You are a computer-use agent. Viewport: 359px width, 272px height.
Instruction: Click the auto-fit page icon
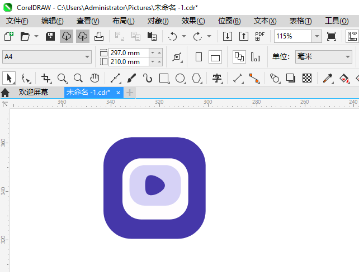pyautogui.click(x=177, y=57)
